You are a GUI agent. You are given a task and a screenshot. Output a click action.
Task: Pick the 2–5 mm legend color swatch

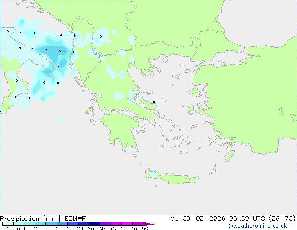(x=40, y=224)
